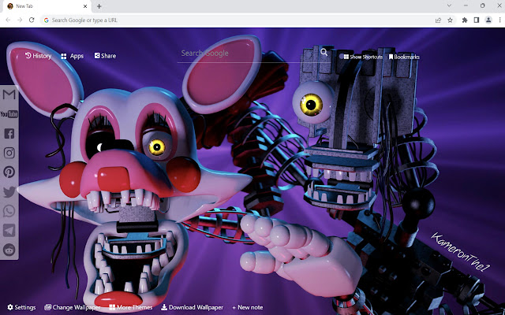
Task: Click Change Wallpaper
Action: point(72,307)
